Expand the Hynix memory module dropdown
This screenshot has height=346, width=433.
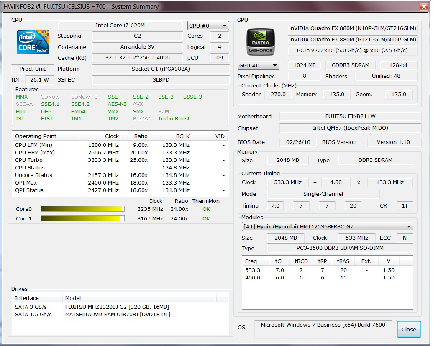[x=328, y=227]
